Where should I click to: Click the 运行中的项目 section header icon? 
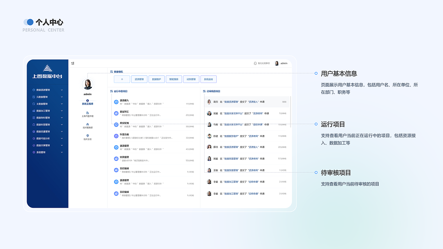tap(111, 91)
